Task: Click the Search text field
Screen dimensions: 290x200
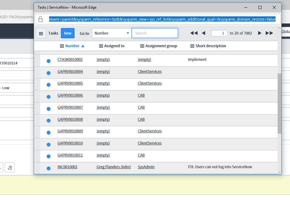Action: [x=155, y=33]
